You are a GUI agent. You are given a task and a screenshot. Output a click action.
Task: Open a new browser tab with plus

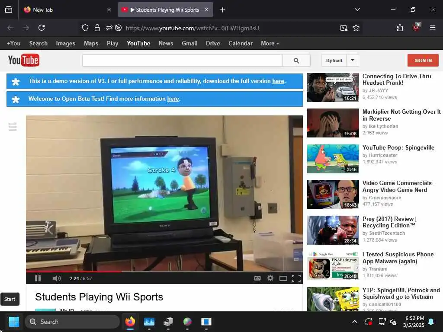coord(223,10)
